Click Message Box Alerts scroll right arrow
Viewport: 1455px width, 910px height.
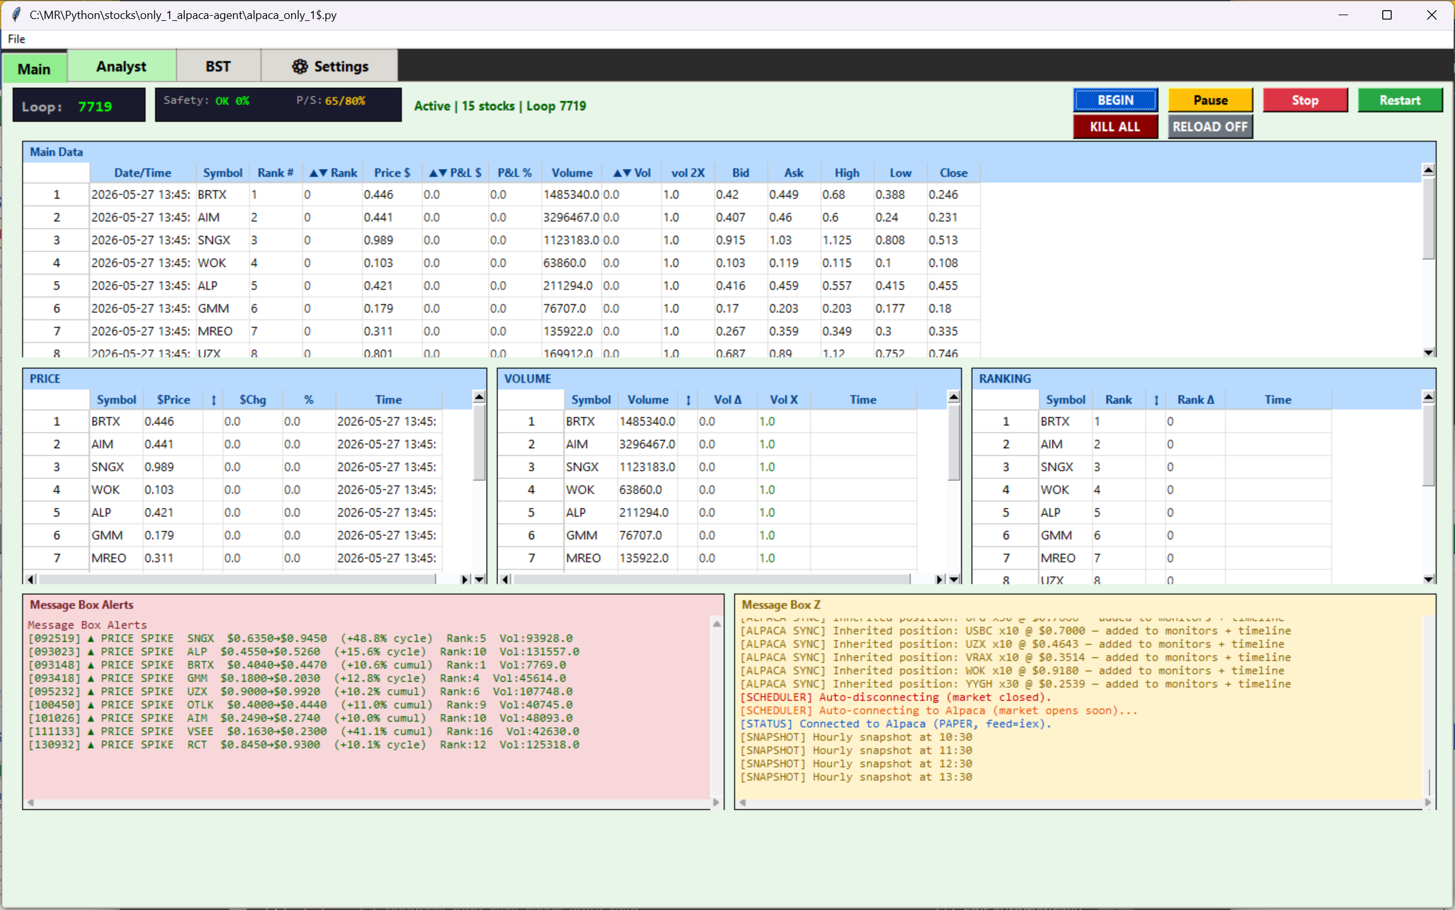pos(716,802)
